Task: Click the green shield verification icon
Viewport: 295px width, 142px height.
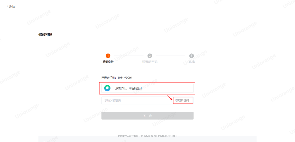Action: pos(107,88)
